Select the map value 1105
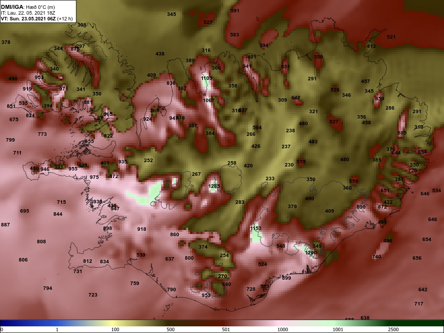Viewport: 444px width, 333px height. coord(206,78)
